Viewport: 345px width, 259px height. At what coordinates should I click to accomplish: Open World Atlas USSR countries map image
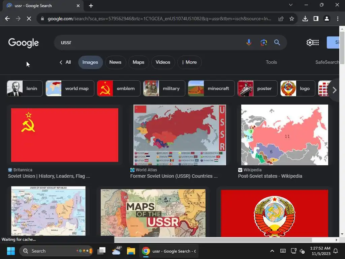click(180, 135)
